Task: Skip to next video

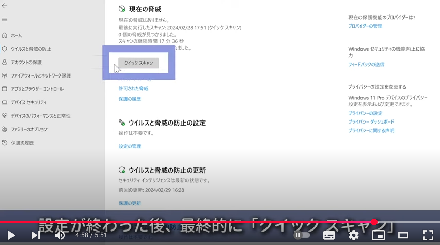Action: [35, 235]
